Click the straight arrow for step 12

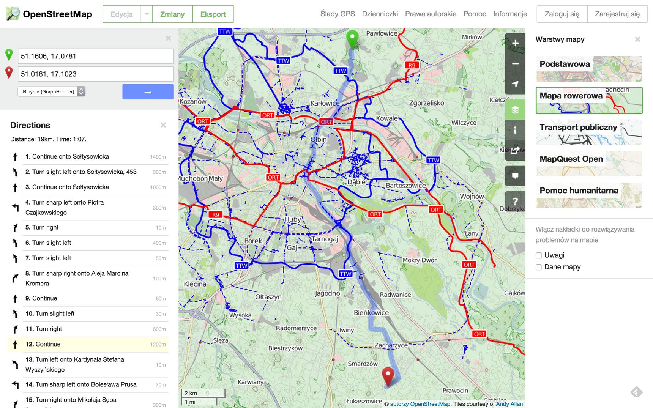(x=15, y=345)
